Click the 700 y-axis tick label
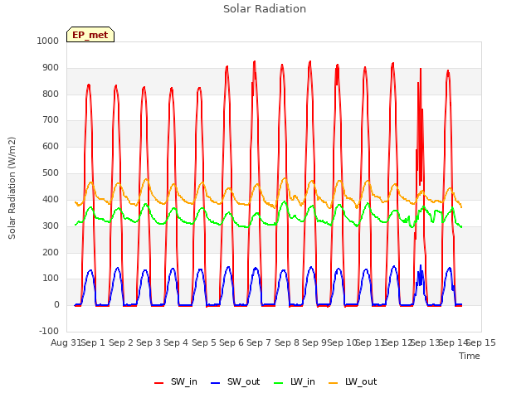The image size is (531, 398). (x=51, y=119)
